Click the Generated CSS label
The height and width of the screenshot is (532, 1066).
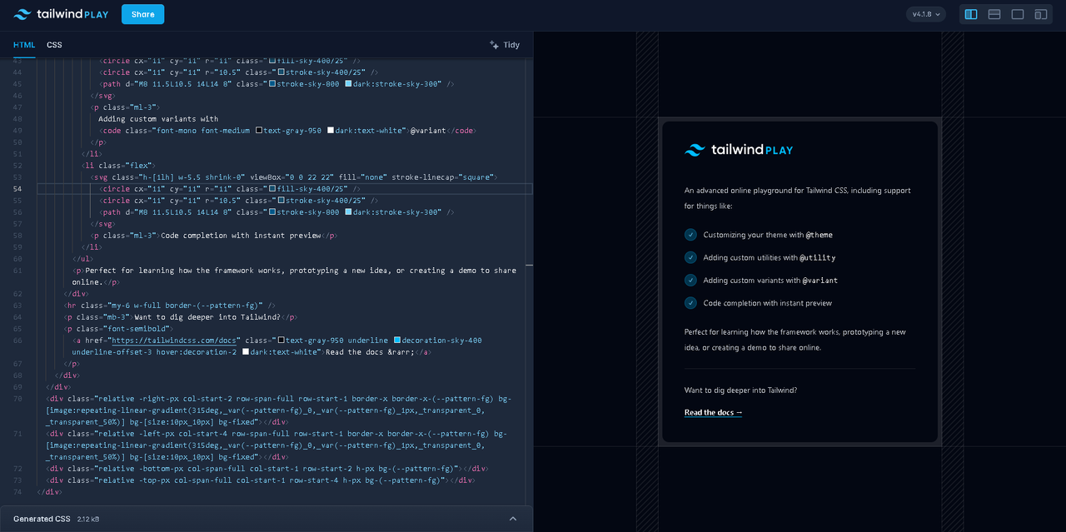[42, 519]
